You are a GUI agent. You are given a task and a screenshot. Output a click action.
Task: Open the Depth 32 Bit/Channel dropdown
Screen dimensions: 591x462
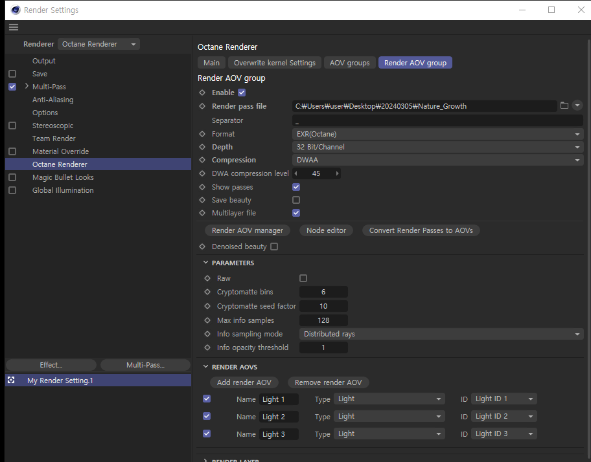(437, 147)
